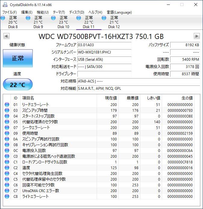Click the 生の値 column header
This screenshot has width=203, height=209.
tap(178, 98)
